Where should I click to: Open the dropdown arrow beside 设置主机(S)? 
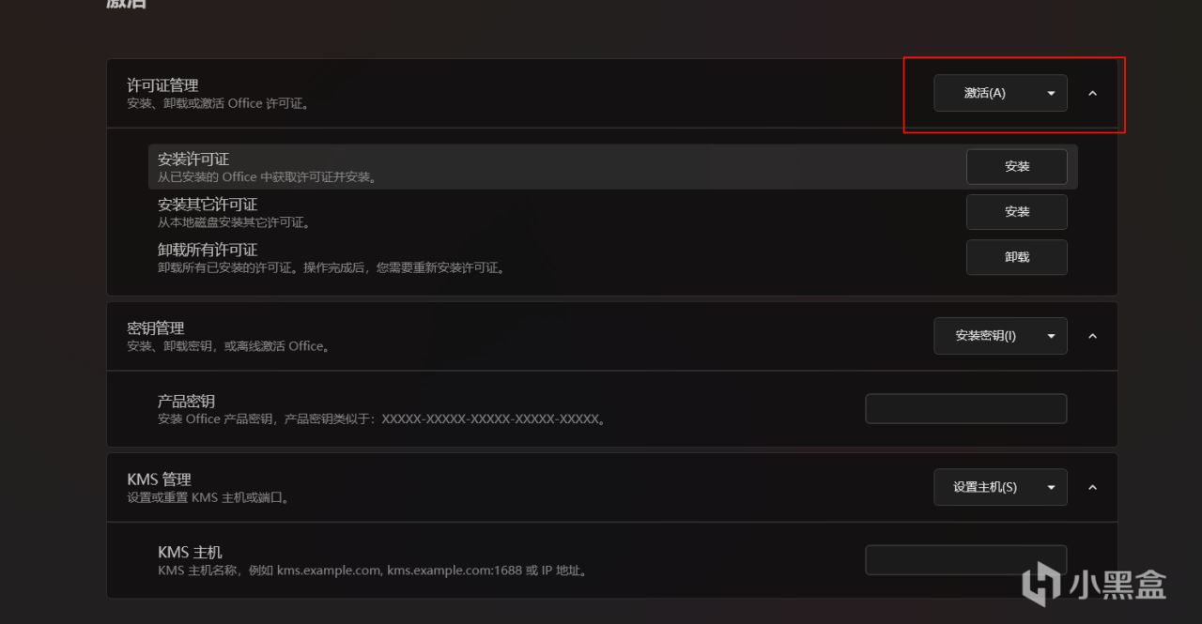coord(1051,487)
